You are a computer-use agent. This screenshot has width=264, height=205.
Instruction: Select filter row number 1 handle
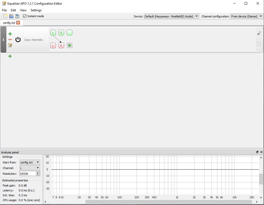(x=3, y=40)
